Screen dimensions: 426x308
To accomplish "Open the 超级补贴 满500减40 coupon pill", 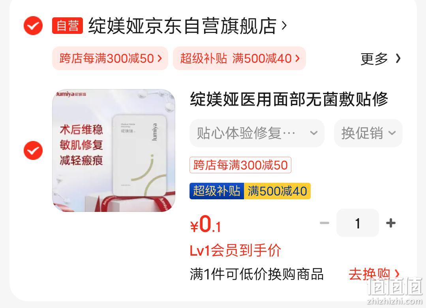I will [239, 58].
